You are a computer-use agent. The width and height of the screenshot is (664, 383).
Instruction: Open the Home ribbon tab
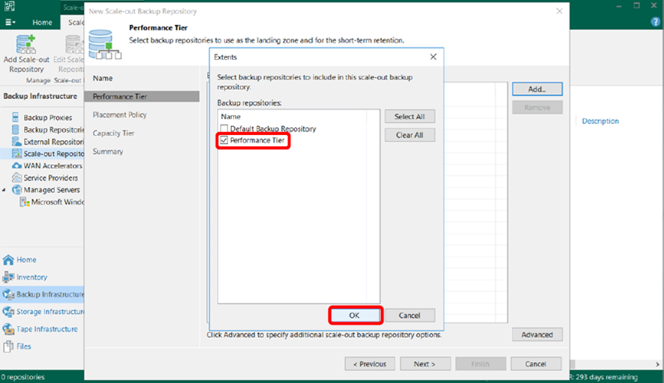(42, 22)
